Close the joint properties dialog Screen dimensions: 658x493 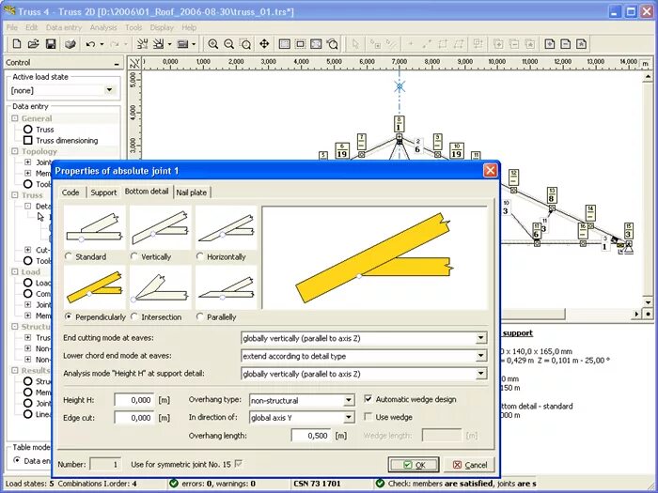(490, 170)
